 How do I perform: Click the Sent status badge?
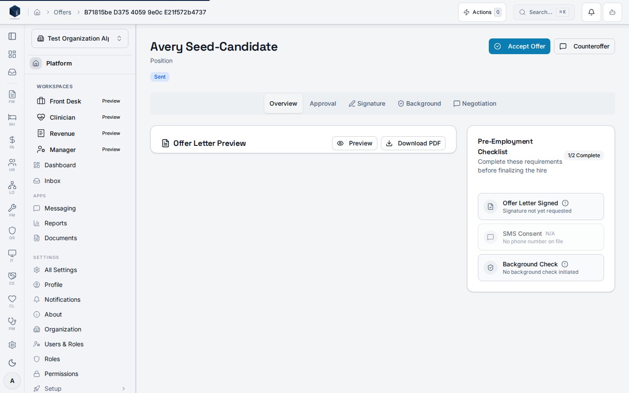click(x=160, y=77)
